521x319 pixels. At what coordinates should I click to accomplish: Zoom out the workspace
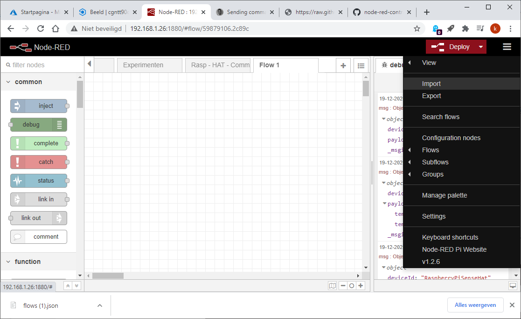pyautogui.click(x=343, y=285)
